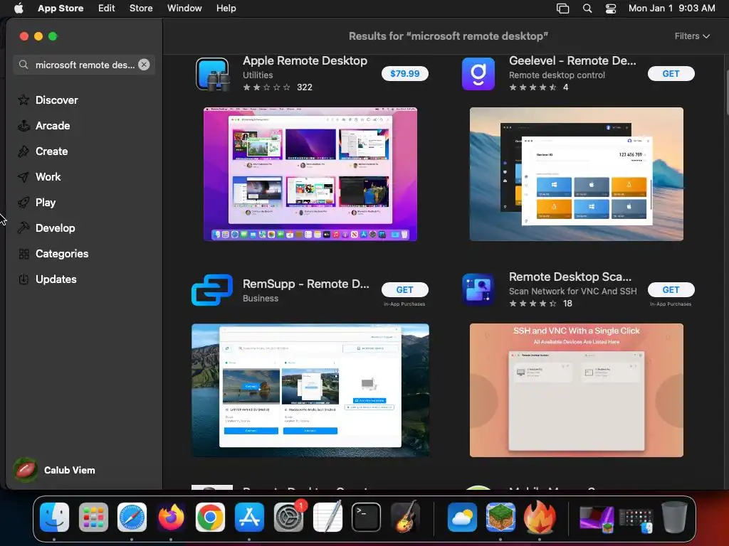The image size is (729, 546).
Task: Open the Edit menu
Action: click(x=107, y=9)
